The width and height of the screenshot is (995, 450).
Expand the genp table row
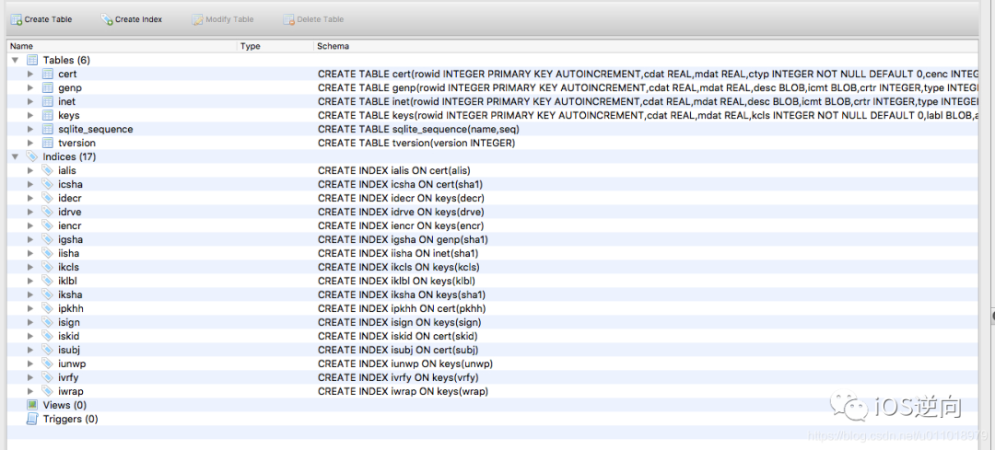[x=30, y=87]
